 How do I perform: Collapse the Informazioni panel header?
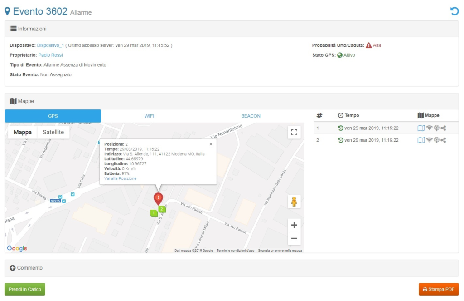(x=232, y=29)
